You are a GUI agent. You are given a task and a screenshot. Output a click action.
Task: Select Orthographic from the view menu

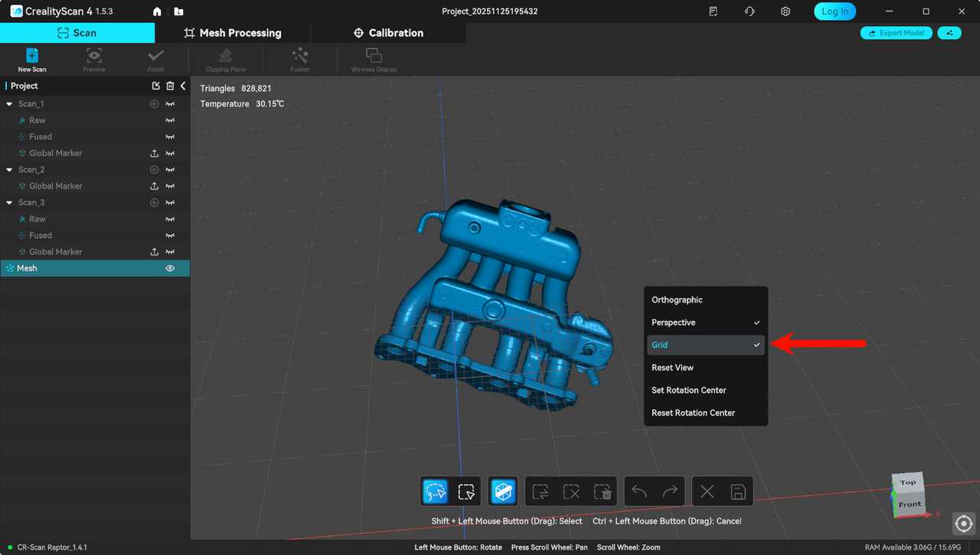(677, 300)
